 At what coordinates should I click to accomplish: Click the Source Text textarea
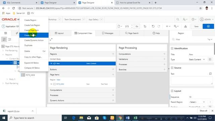(192, 80)
